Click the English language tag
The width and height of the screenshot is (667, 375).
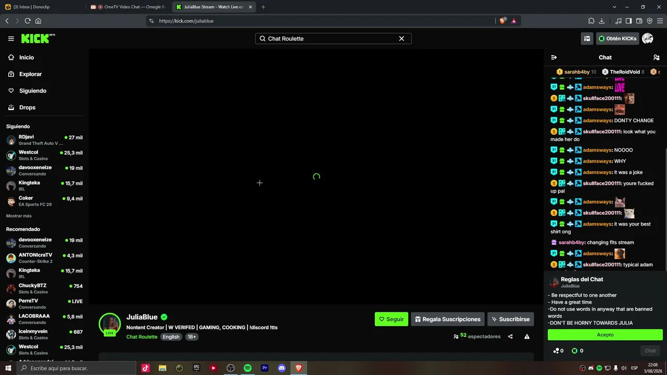point(171,337)
